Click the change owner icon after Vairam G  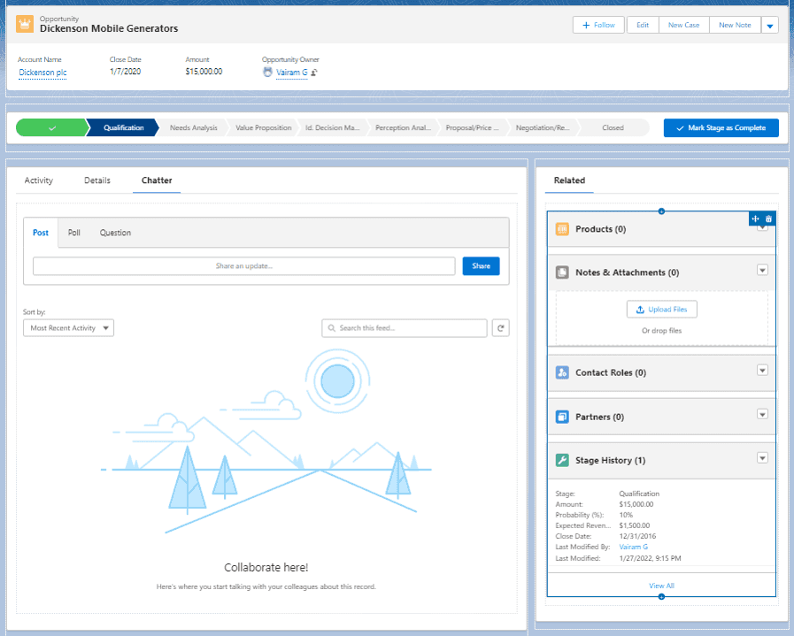pos(314,73)
